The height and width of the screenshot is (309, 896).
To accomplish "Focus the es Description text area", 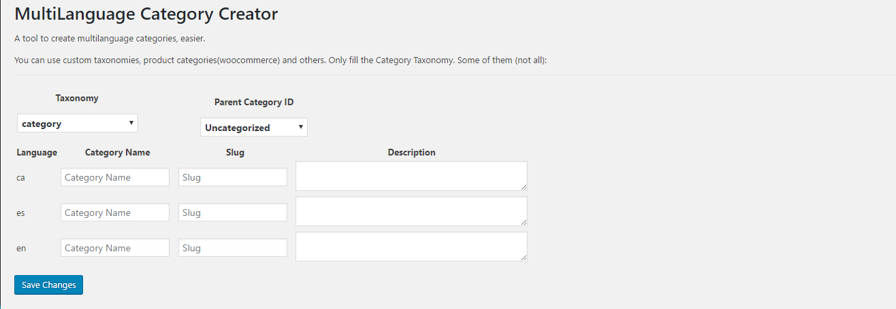I will pyautogui.click(x=411, y=211).
